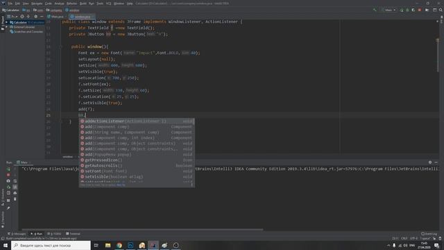Open the Edit menu

pos(17,3)
